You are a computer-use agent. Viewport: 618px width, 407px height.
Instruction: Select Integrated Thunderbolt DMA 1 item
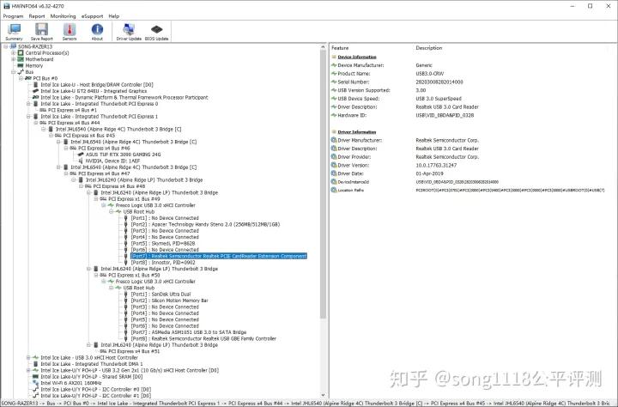(x=92, y=364)
